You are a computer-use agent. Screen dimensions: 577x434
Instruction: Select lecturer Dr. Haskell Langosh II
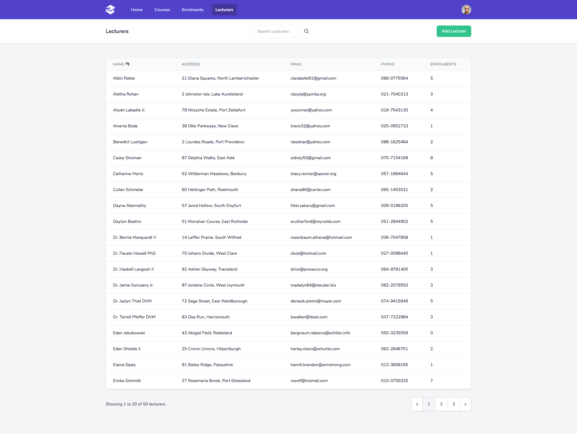(x=133, y=269)
